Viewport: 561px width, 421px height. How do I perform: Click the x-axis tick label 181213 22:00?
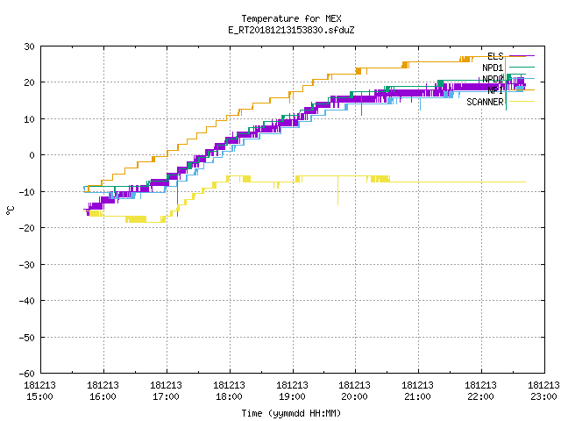coord(480,391)
